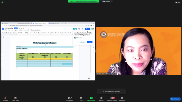Select the Workshop Gap Google Docs tab
Viewport: 182px width, 102px height.
[40, 23]
